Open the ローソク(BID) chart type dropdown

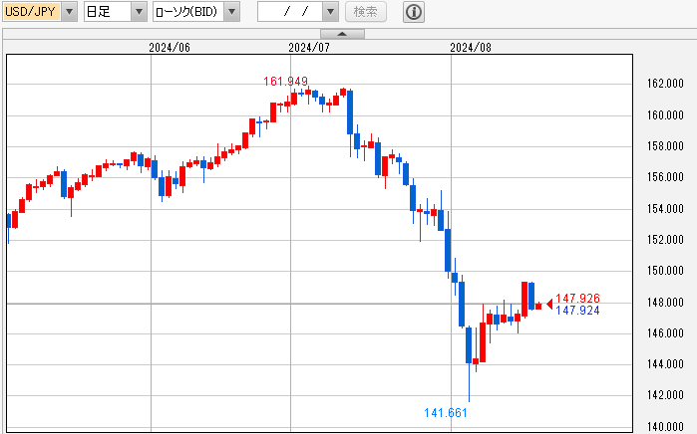click(231, 12)
